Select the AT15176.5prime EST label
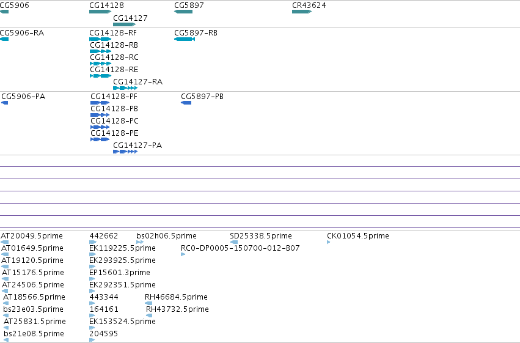This screenshot has height=343, width=520. click(x=33, y=273)
